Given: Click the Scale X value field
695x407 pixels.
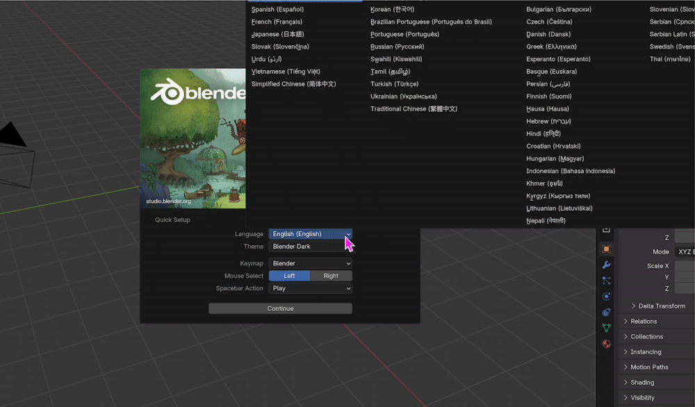Looking at the screenshot, I should [685, 266].
